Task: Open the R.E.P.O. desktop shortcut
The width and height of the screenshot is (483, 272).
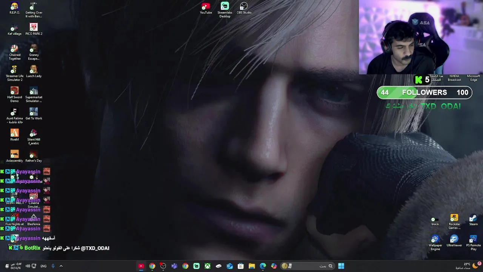Action: coord(14,8)
